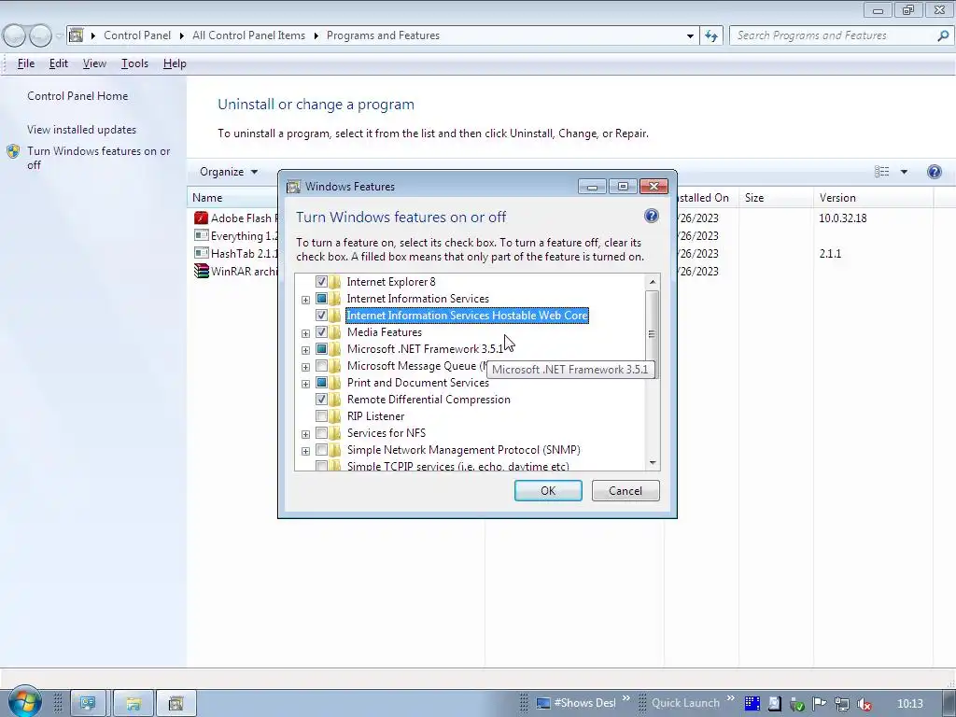Click the Control Panel icon in address bar
Image resolution: width=956 pixels, height=717 pixels.
76,35
